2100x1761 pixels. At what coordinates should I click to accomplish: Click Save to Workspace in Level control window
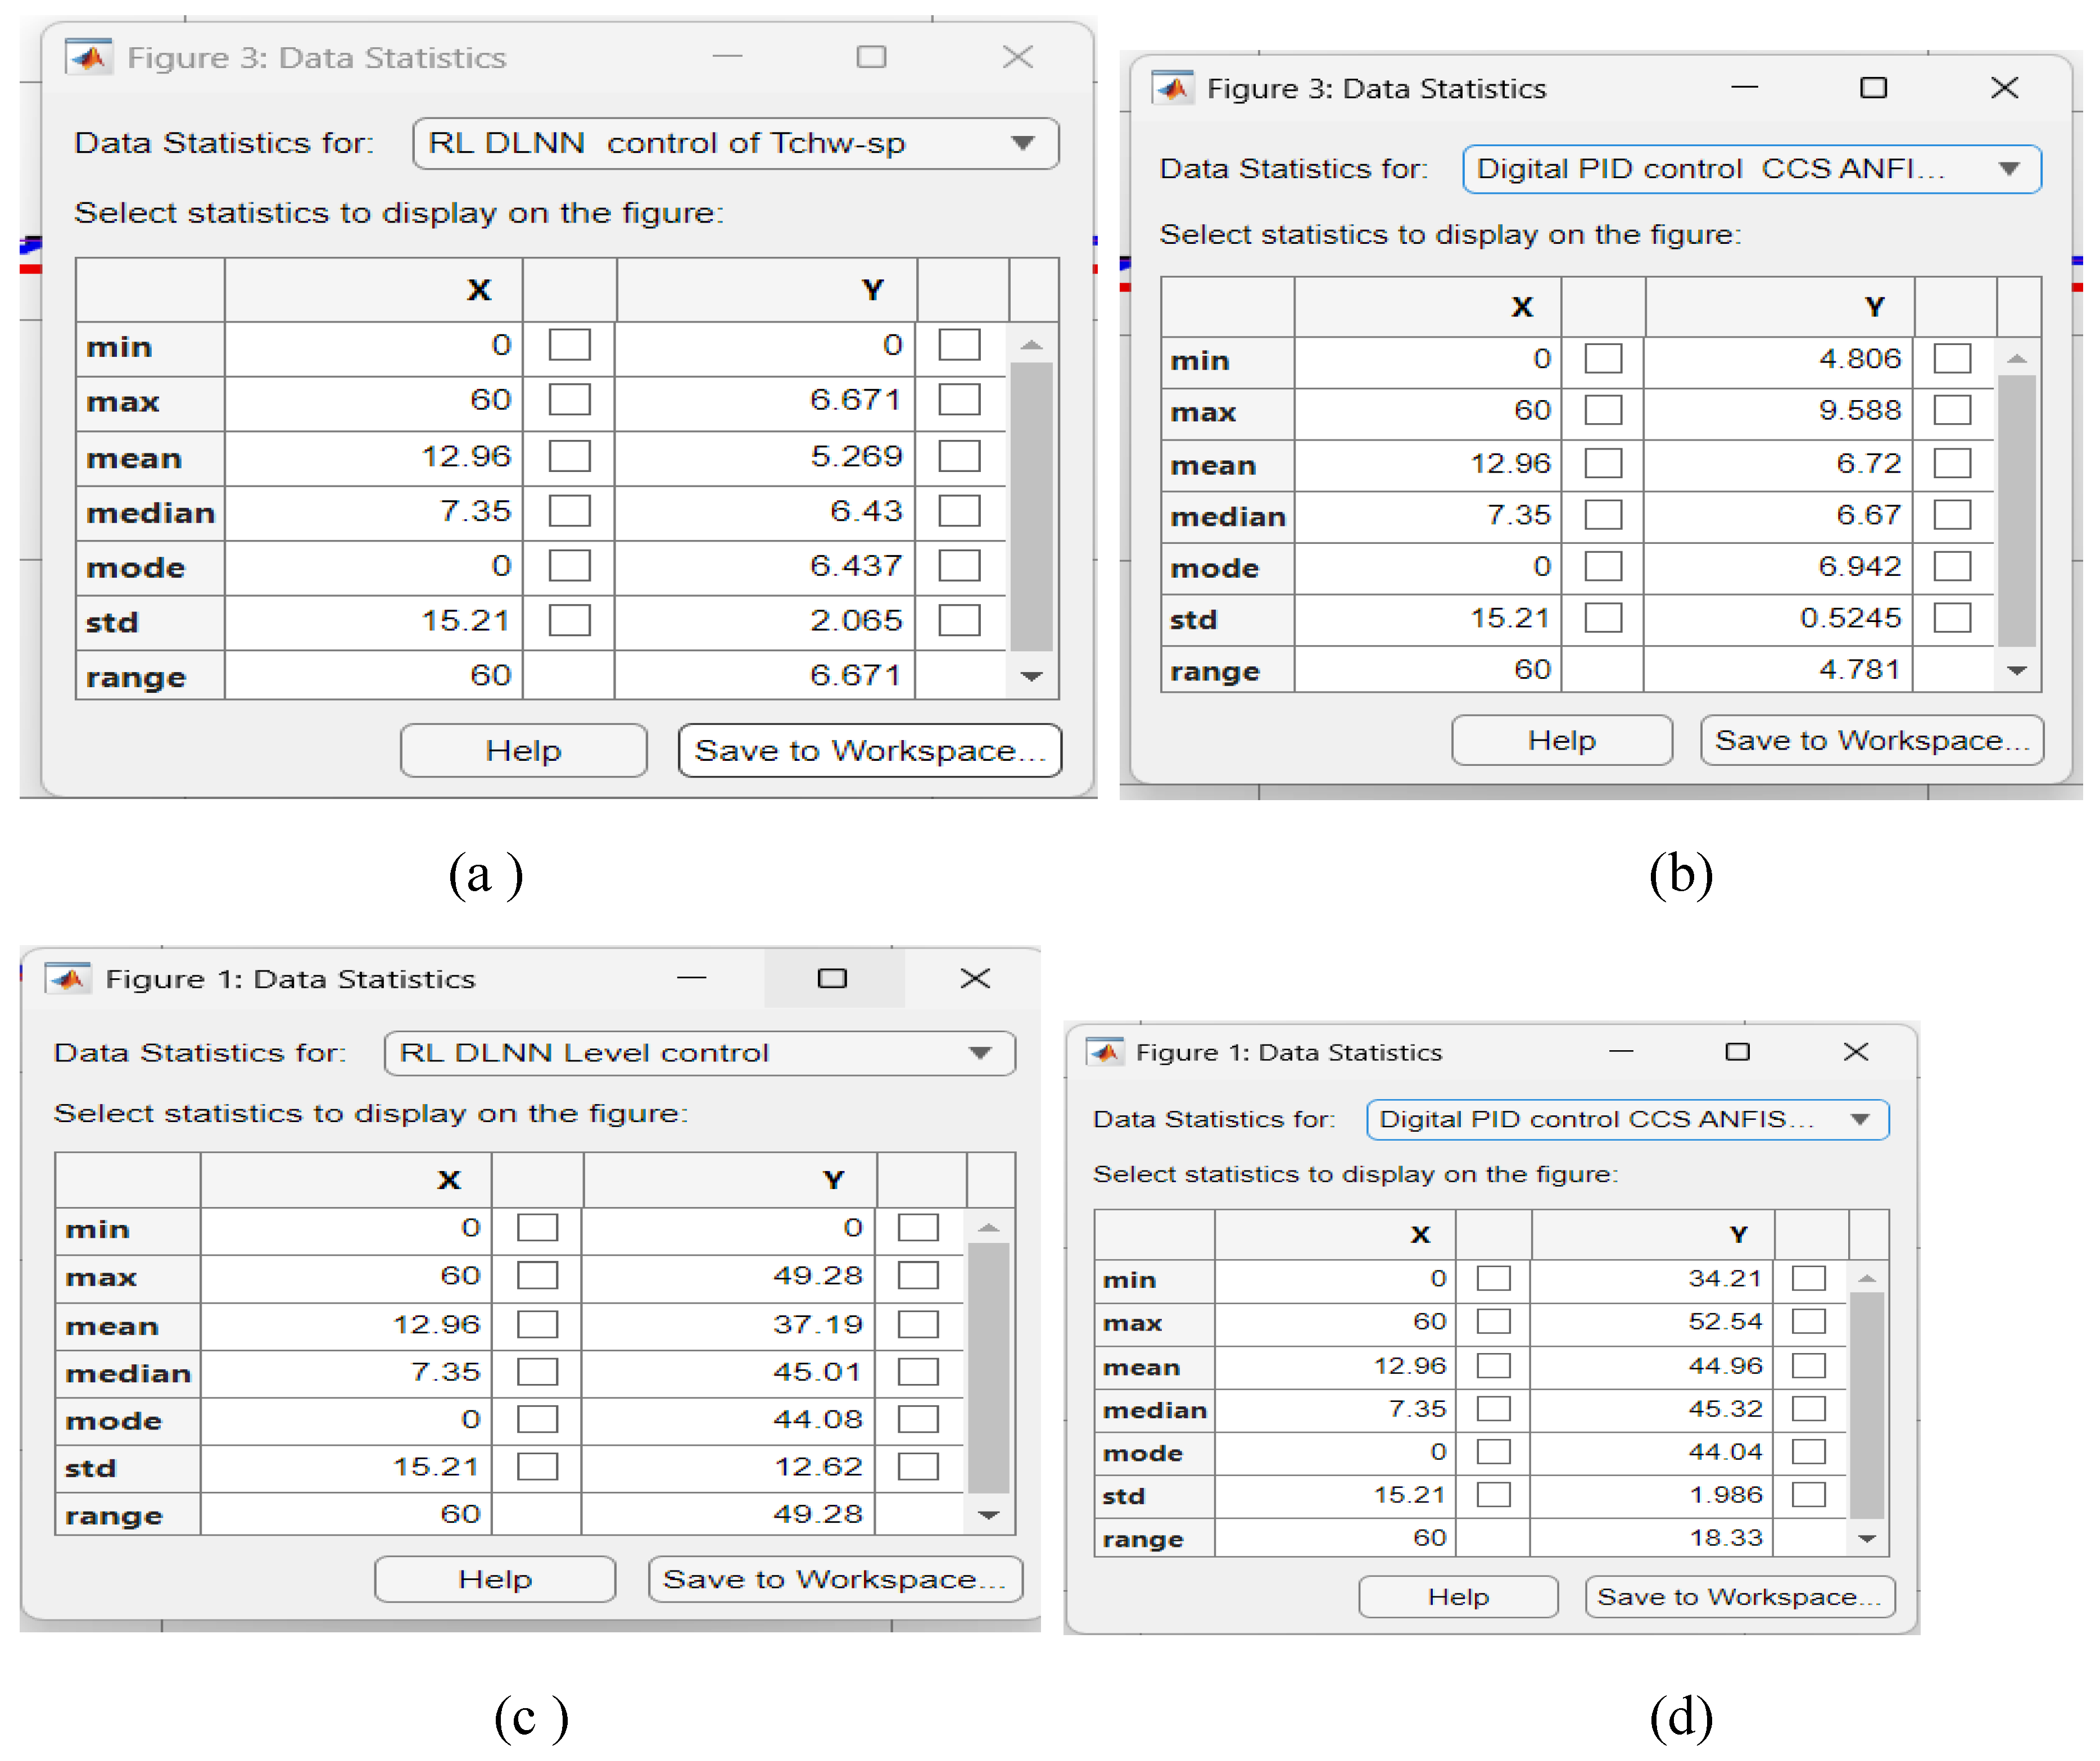(835, 1579)
